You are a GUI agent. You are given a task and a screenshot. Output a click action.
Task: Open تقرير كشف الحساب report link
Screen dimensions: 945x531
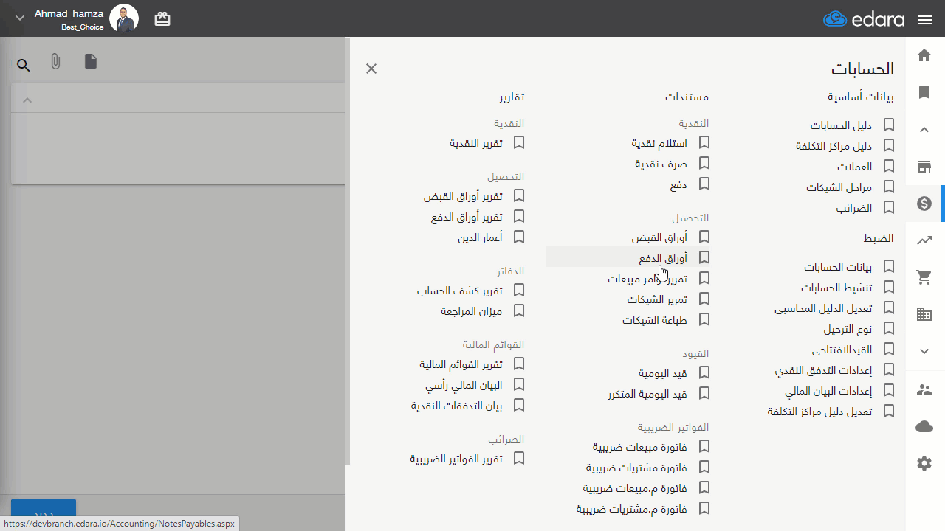(460, 291)
